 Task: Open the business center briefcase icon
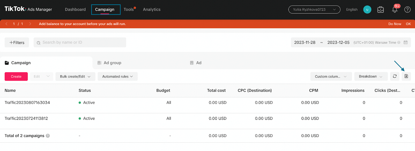381,10
